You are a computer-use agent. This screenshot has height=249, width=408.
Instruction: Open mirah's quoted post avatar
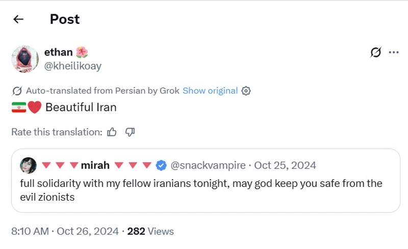28,165
